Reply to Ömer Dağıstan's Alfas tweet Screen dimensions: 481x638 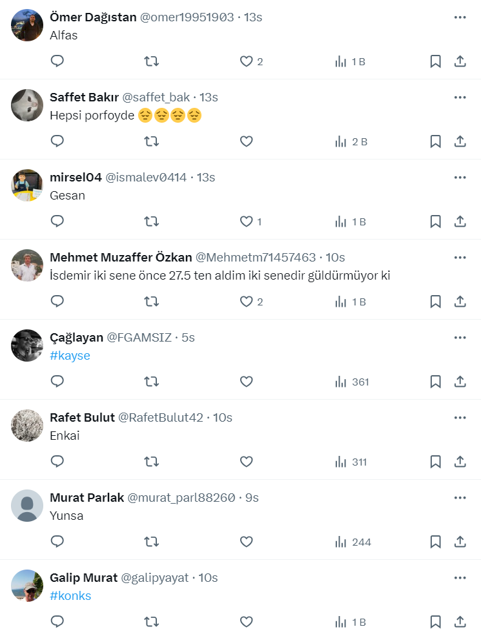click(x=57, y=61)
